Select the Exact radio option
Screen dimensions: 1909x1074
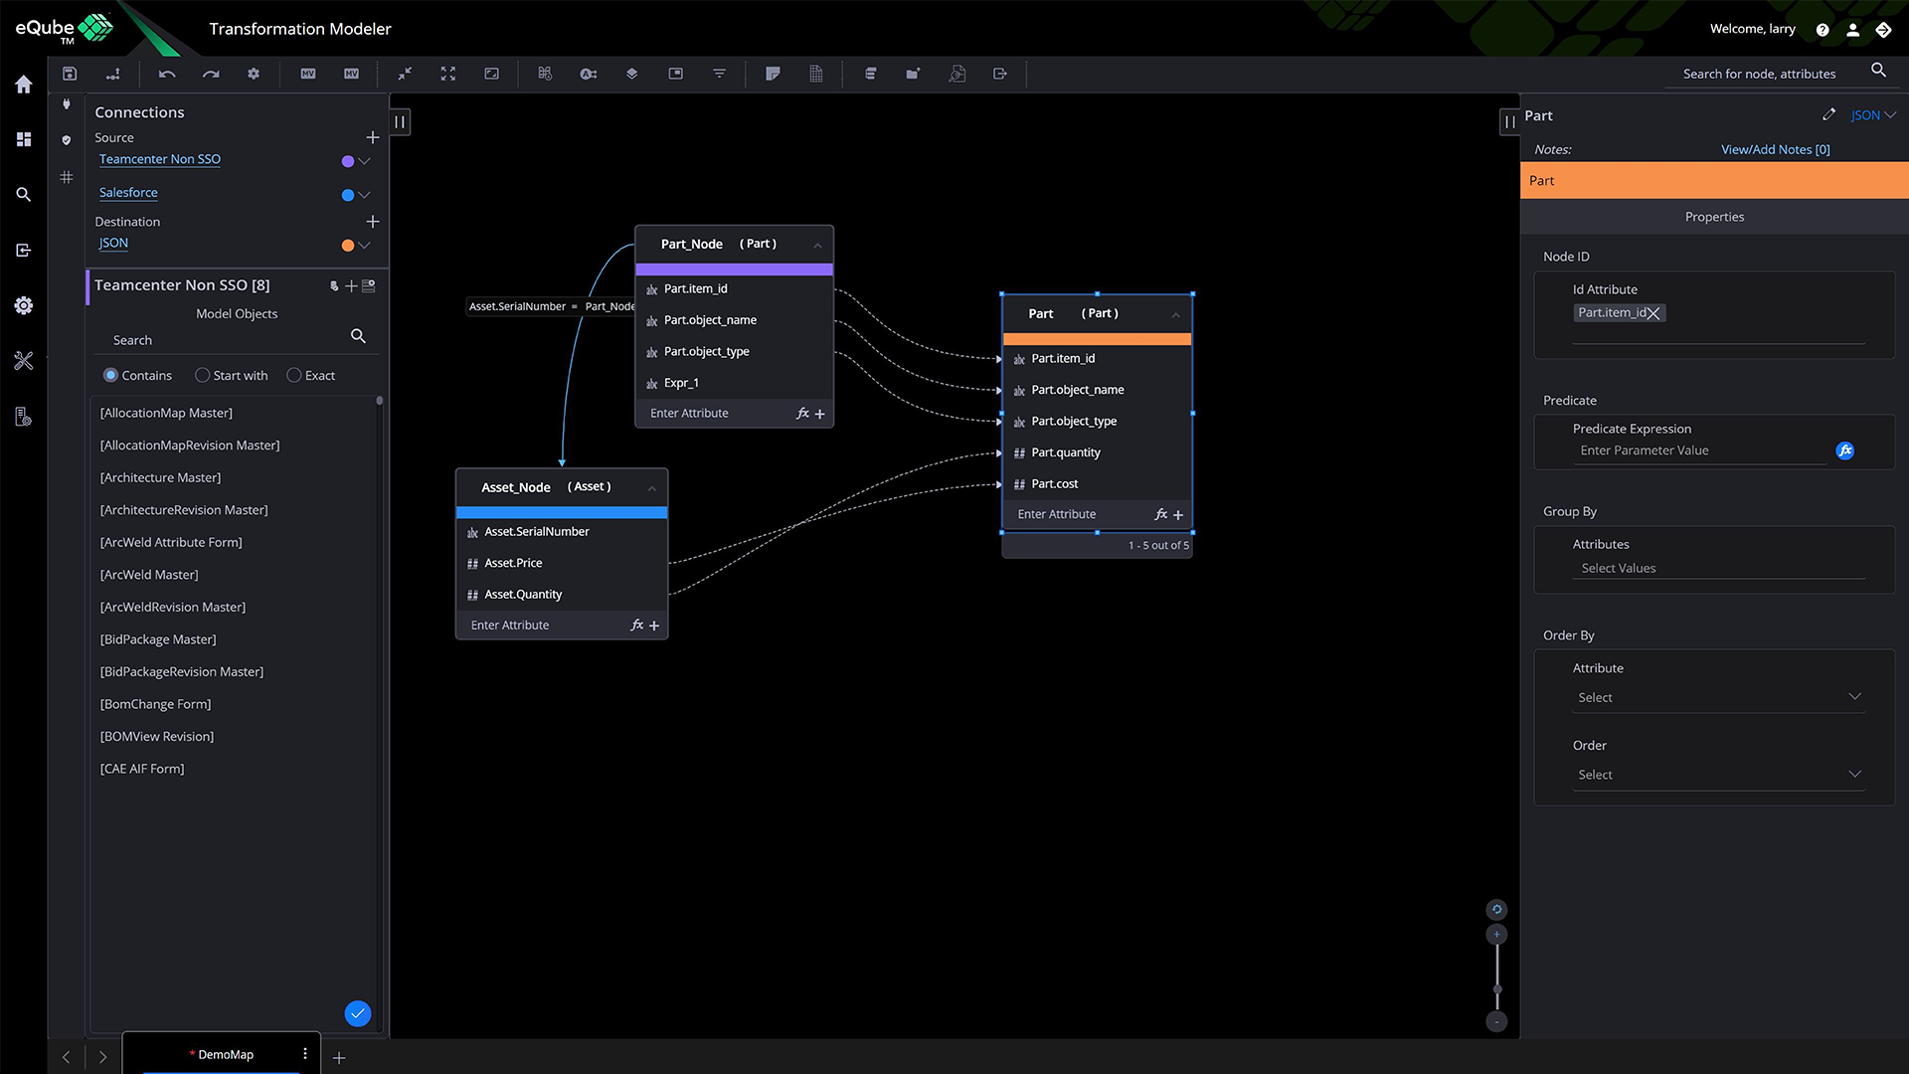(x=293, y=375)
